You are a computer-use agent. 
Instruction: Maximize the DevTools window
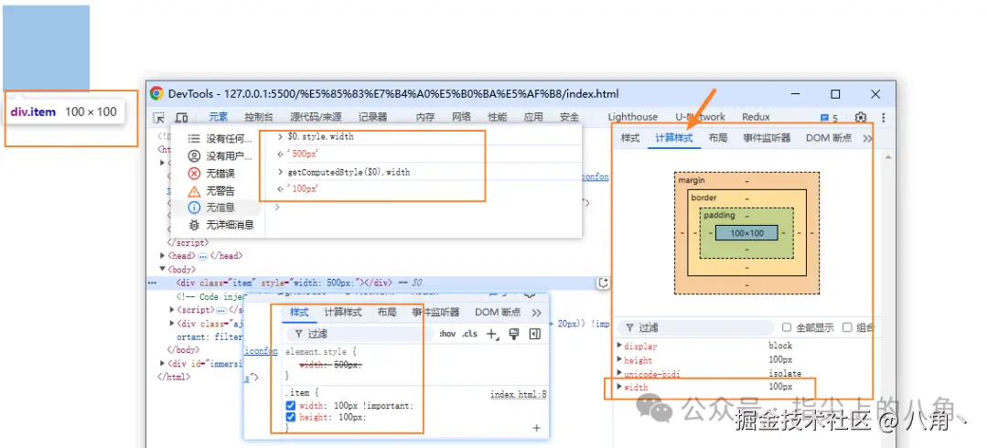point(835,94)
